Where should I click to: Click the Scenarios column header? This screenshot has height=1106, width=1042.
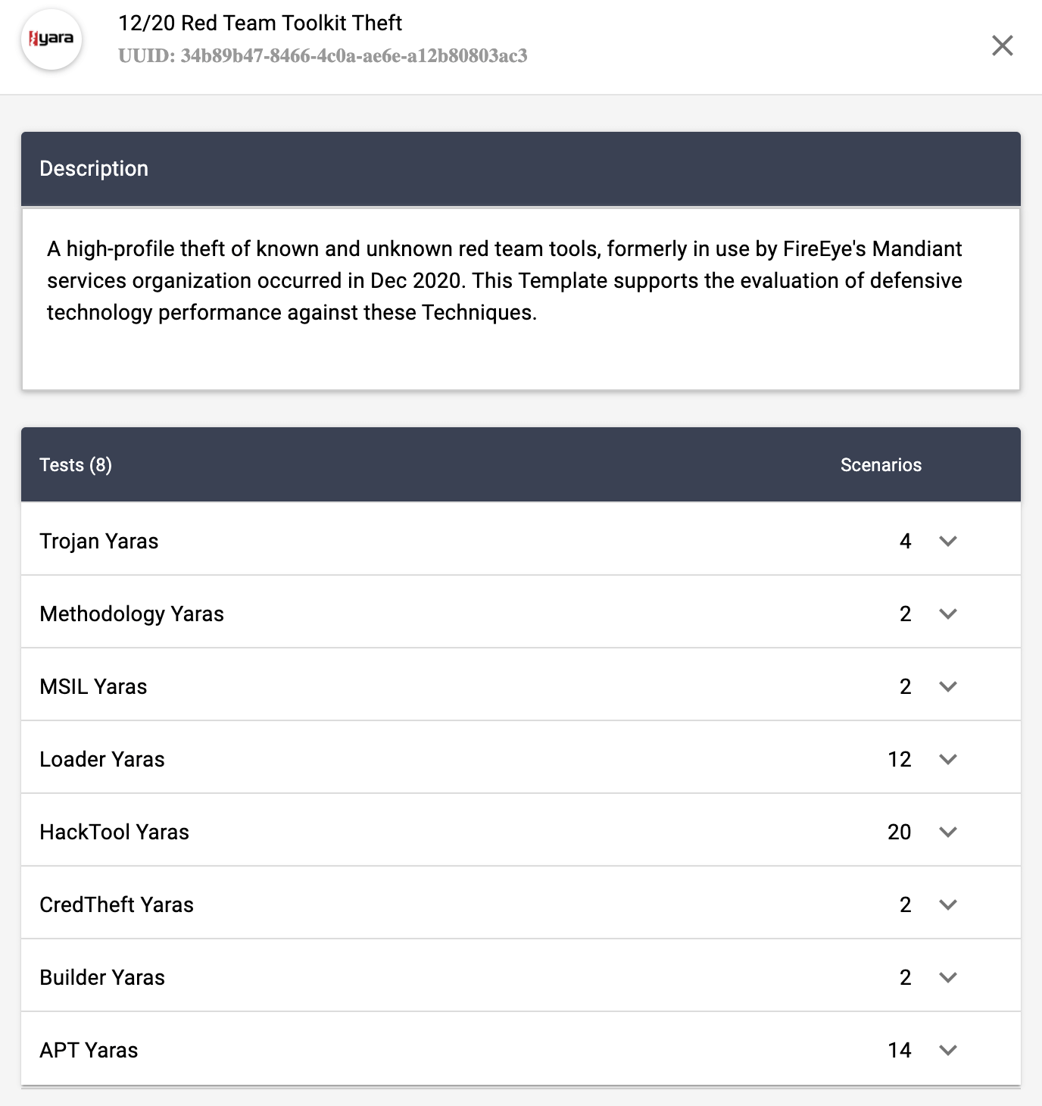[x=881, y=465]
